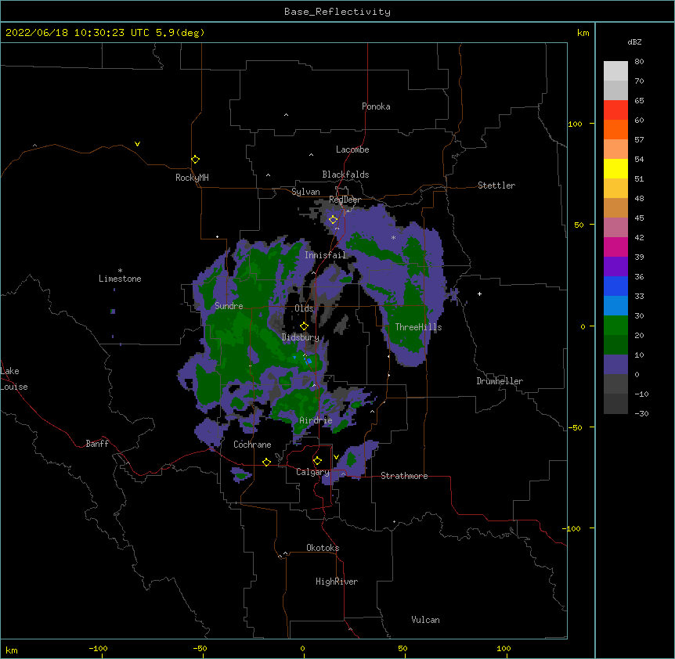Screen dimensions: 675x659
Task: Select the RedDeer city label
Action: (x=345, y=200)
